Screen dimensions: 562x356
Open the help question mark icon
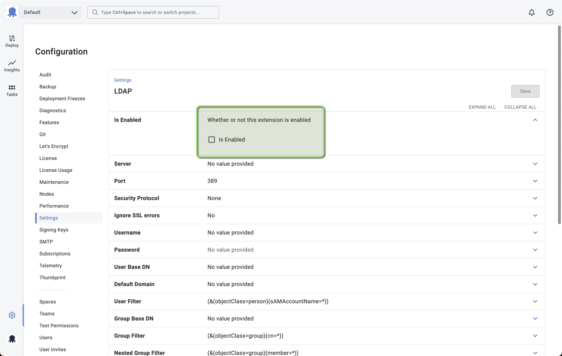[550, 12]
